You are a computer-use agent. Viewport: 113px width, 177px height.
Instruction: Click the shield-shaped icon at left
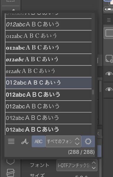pos(11,162)
